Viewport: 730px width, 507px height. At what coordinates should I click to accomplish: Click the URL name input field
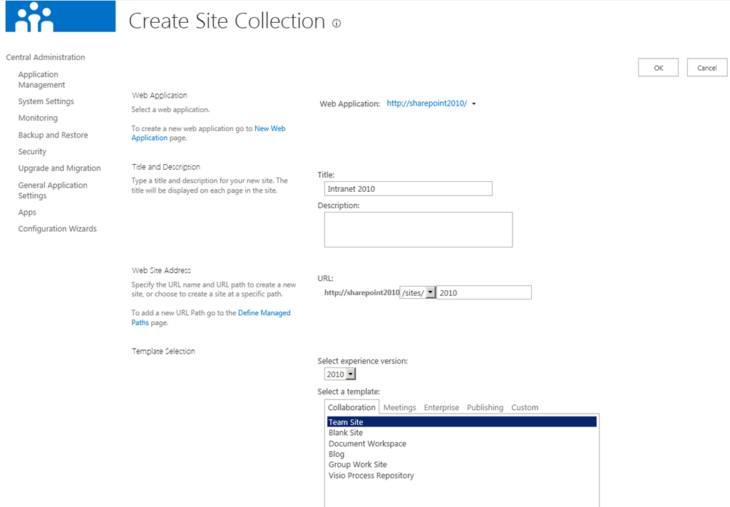coord(483,293)
